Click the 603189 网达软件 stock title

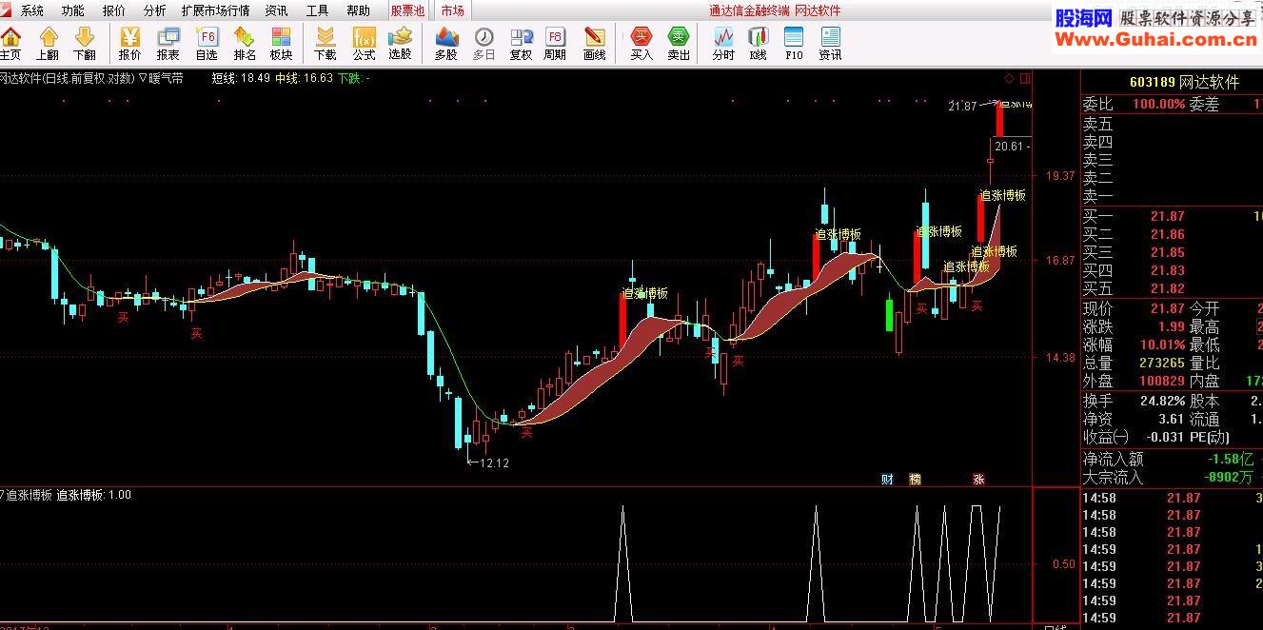pyautogui.click(x=1184, y=82)
